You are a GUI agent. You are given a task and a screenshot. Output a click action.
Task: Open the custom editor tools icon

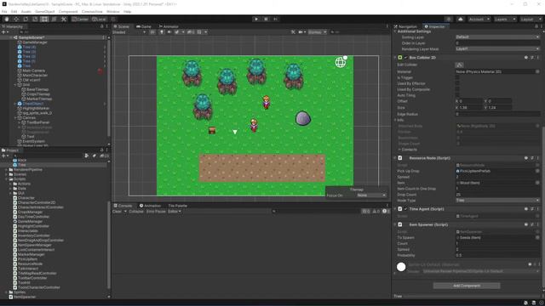pyautogui.click(x=64, y=19)
